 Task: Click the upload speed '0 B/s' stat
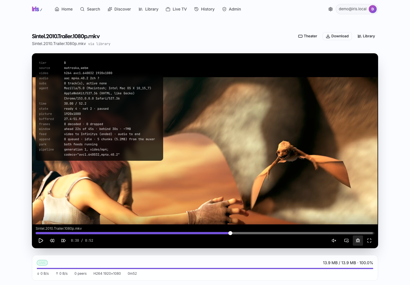(x=61, y=274)
